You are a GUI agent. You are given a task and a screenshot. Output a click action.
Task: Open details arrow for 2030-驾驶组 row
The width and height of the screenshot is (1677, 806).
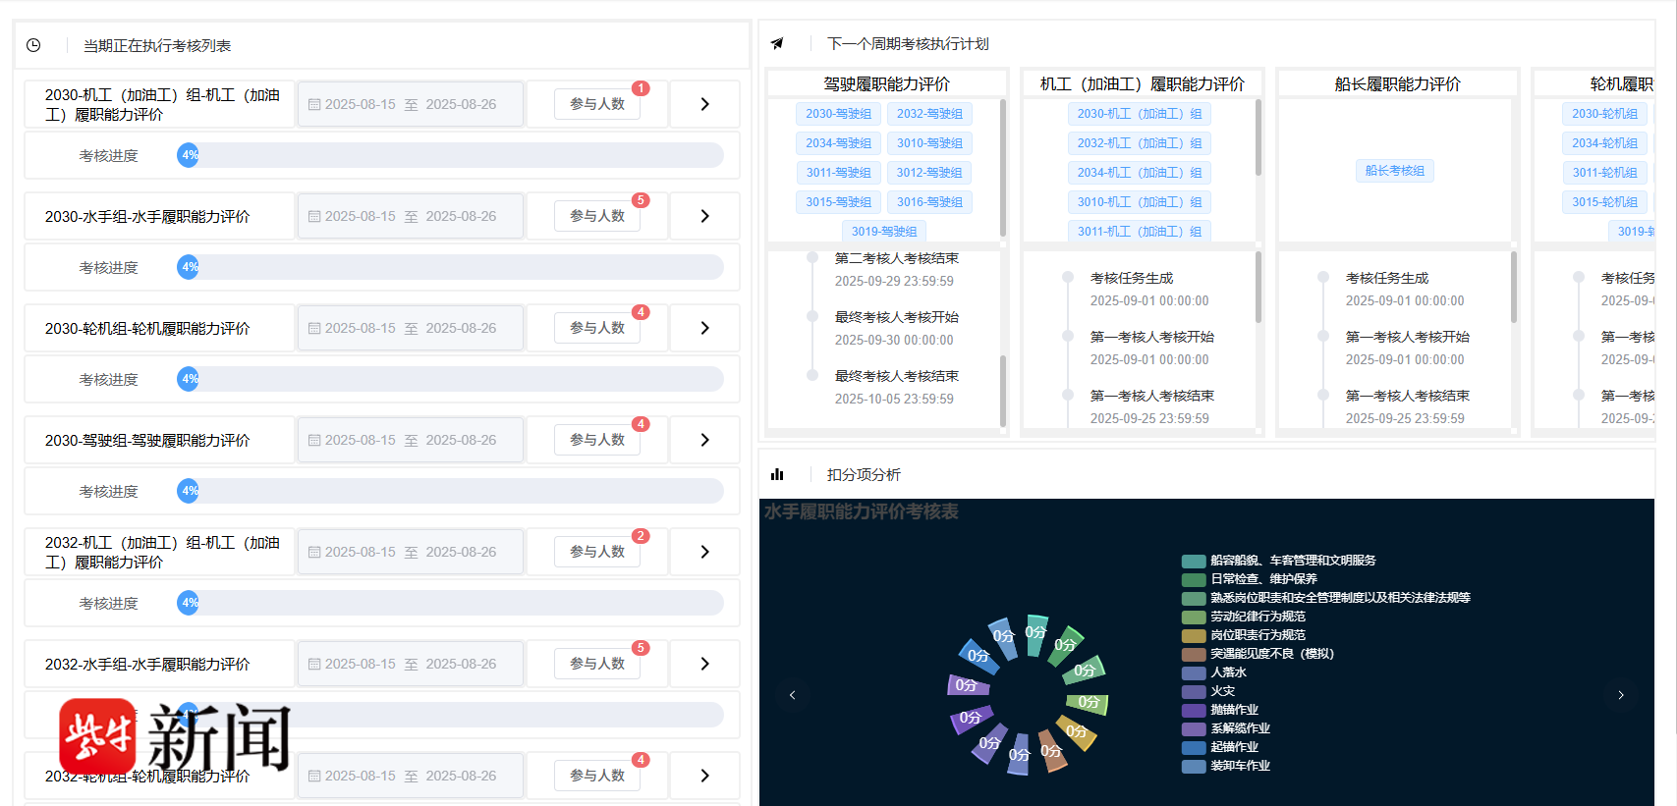pyautogui.click(x=704, y=440)
